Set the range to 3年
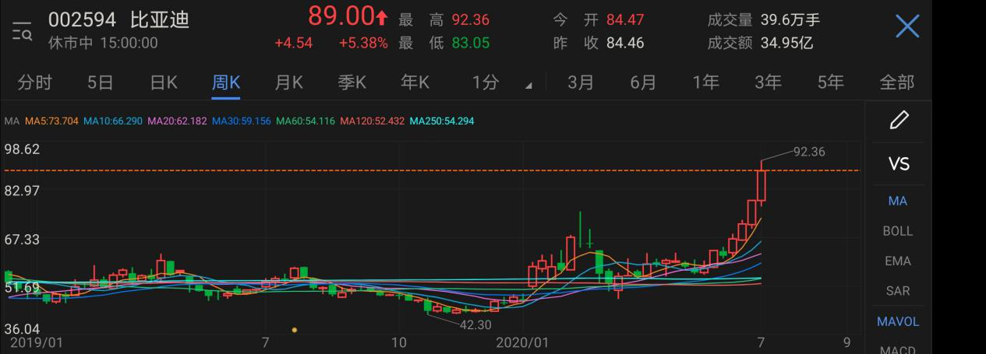 point(769,82)
